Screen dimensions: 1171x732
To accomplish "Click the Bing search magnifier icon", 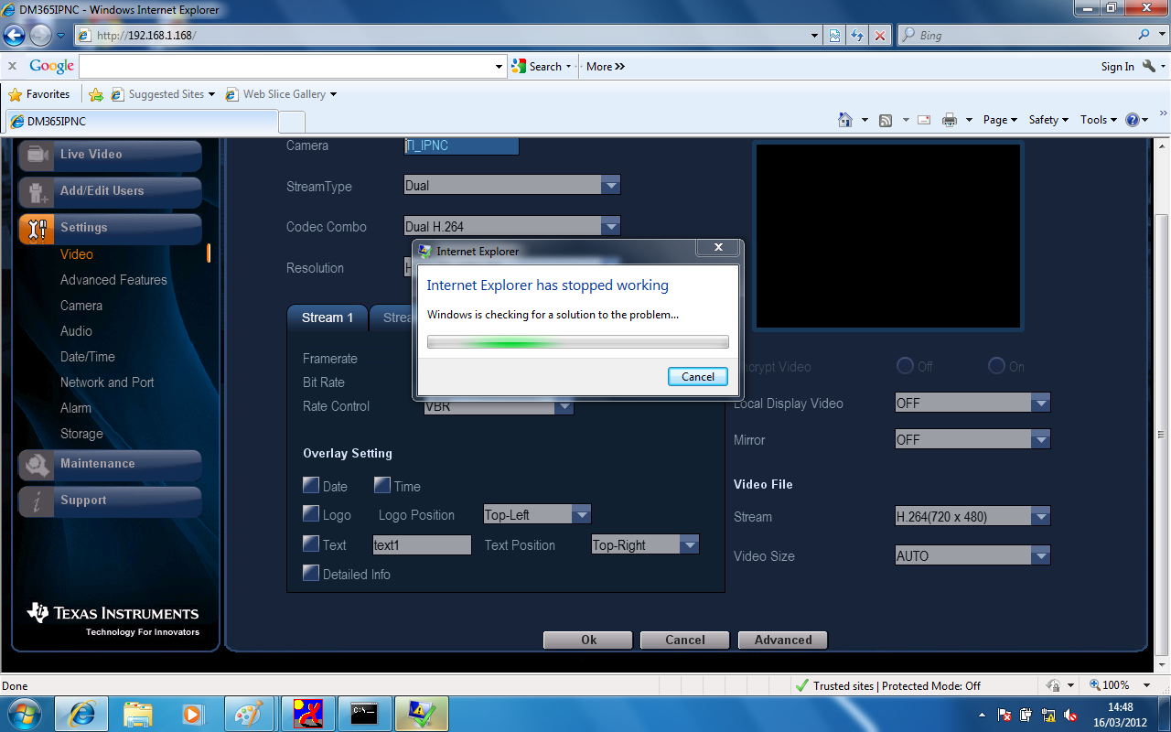I will [1144, 35].
